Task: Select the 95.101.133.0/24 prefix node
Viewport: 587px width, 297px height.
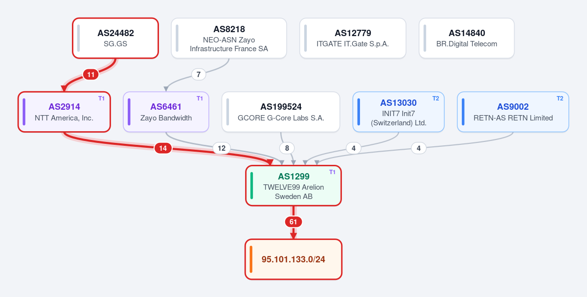Action: tap(293, 259)
